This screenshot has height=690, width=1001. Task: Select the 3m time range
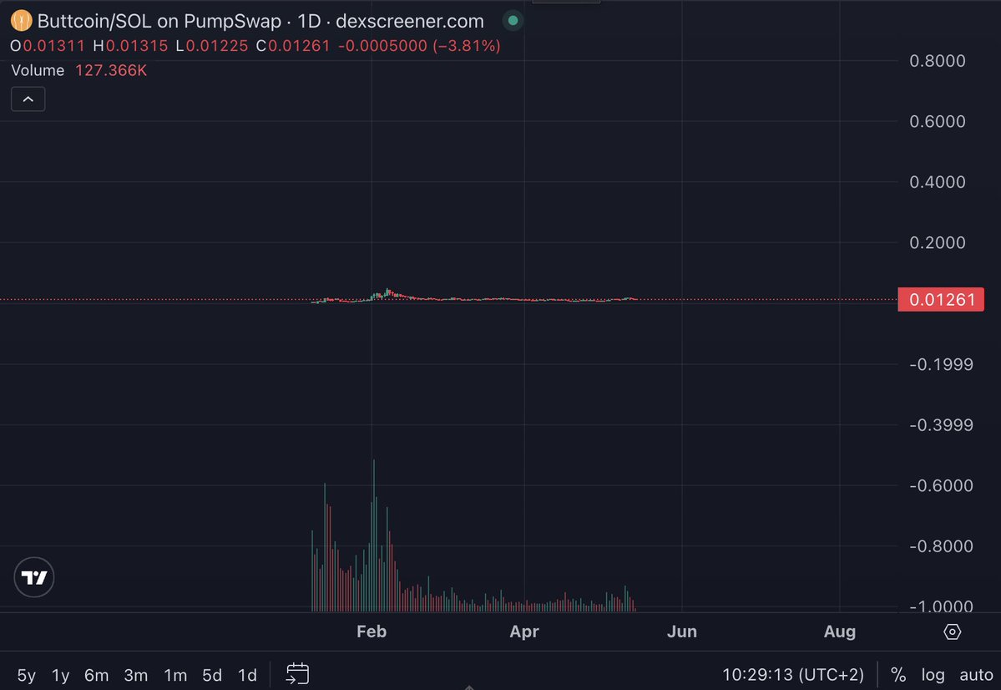coord(135,675)
